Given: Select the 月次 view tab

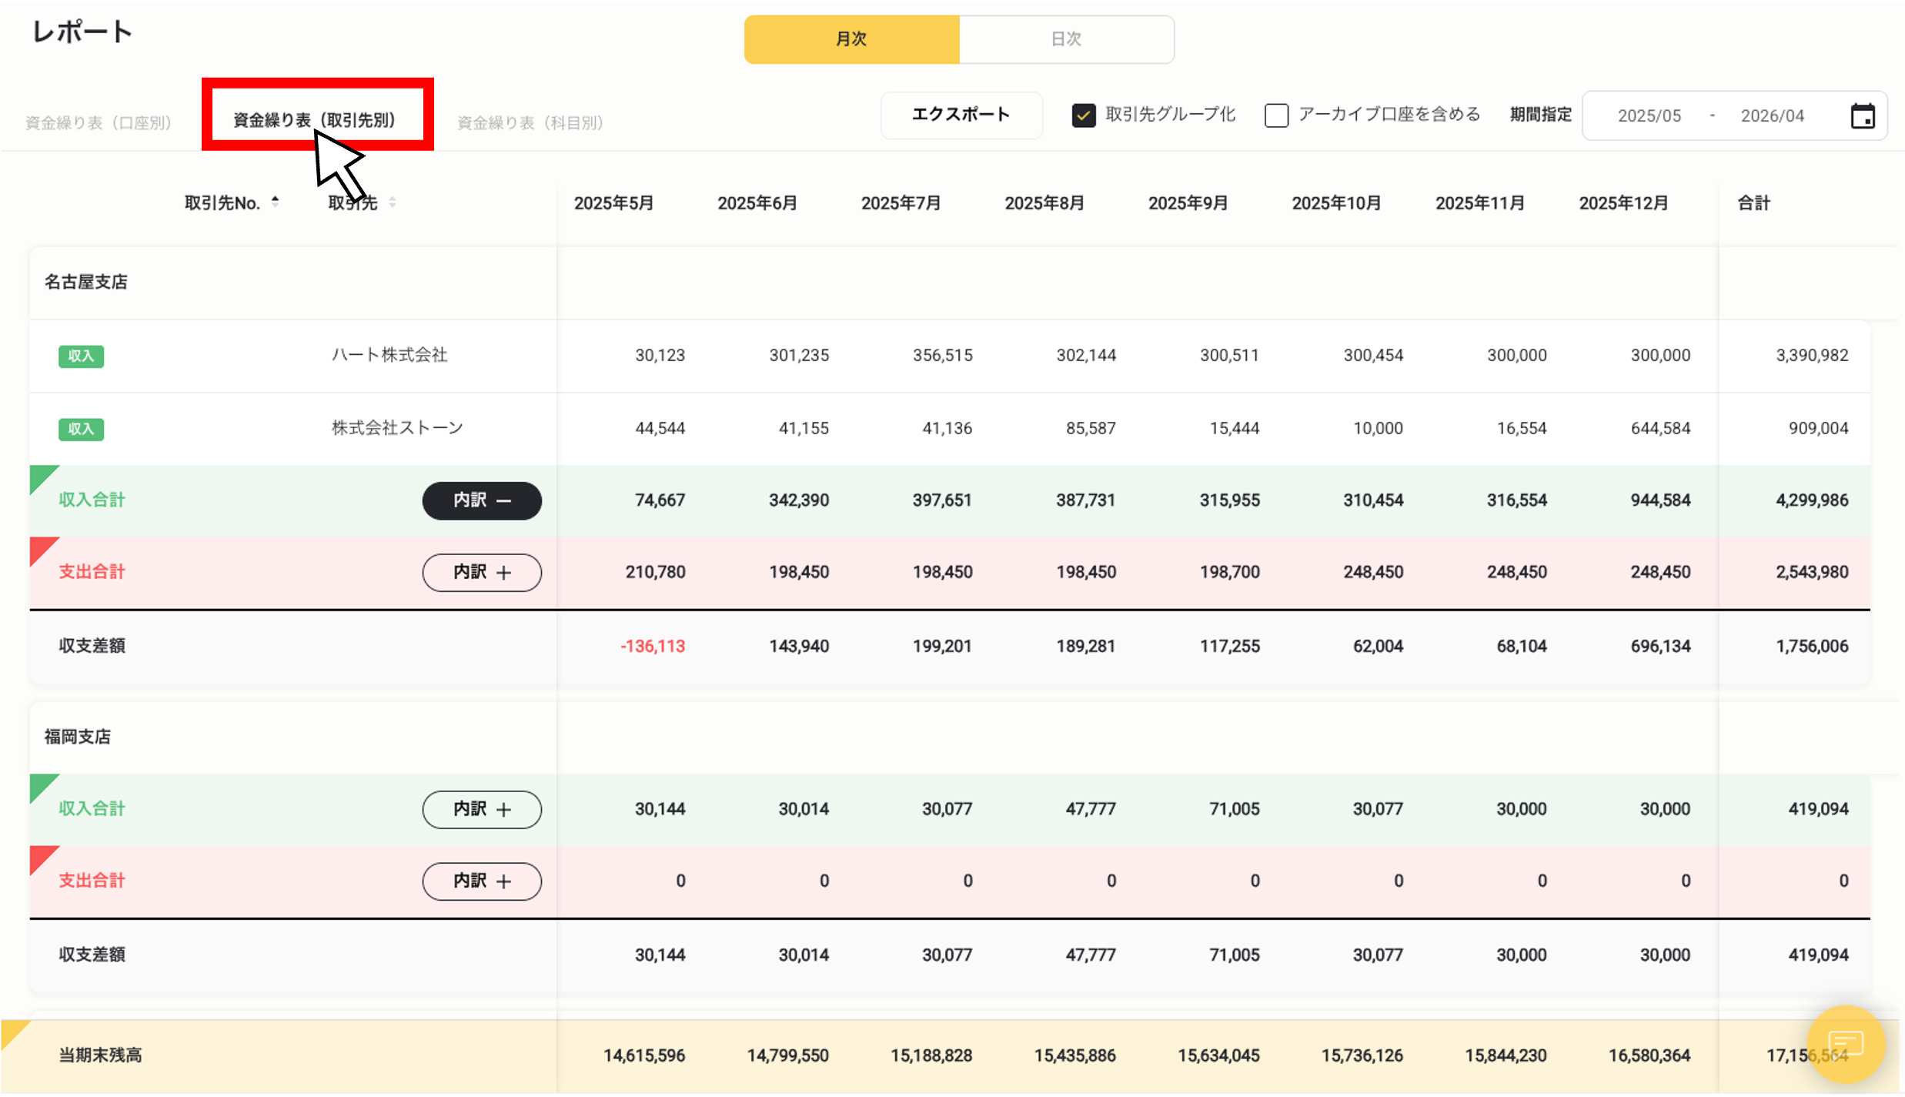Looking at the screenshot, I should click(x=851, y=38).
